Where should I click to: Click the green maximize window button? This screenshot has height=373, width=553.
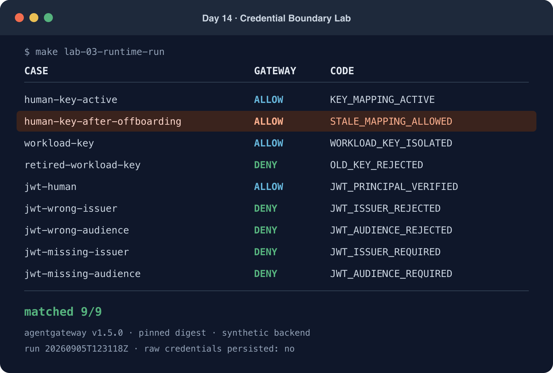[48, 18]
